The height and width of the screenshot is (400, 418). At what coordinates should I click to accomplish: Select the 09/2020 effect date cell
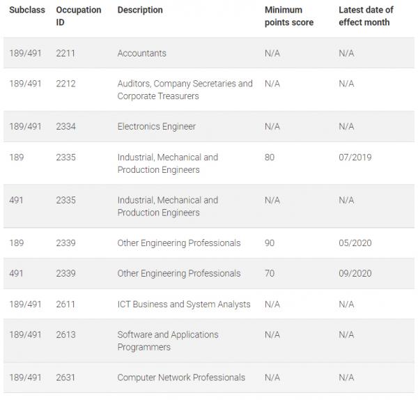pos(355,274)
